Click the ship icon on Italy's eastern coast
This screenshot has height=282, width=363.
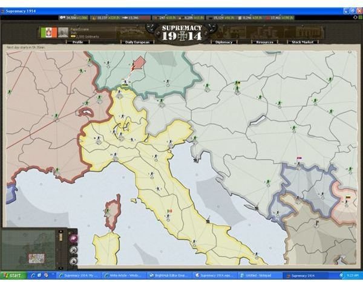208,219
